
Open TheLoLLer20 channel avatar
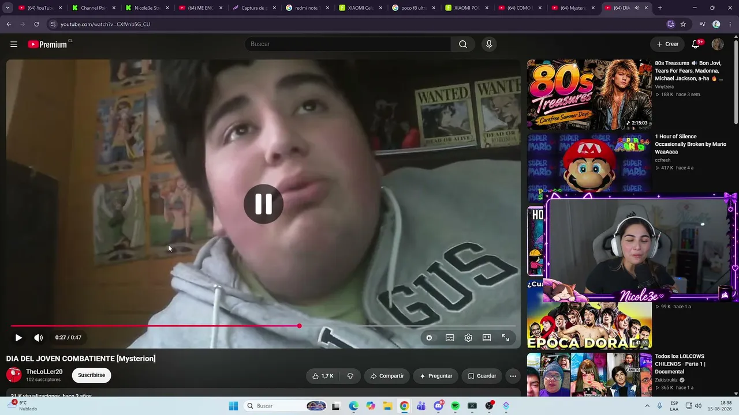coord(14,375)
